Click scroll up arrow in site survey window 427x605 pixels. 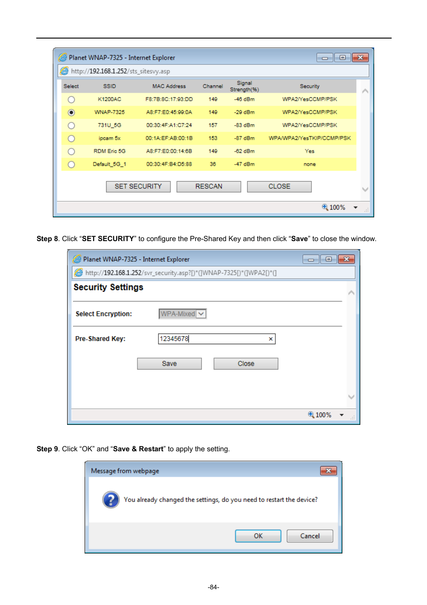(x=365, y=91)
